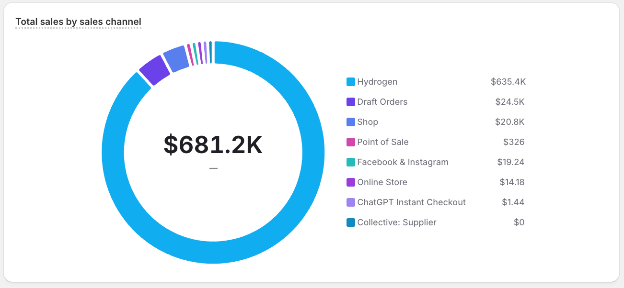Screen dimensions: 624x288
Task: Select the Facebook & Instagram legend label
Action: (403, 162)
